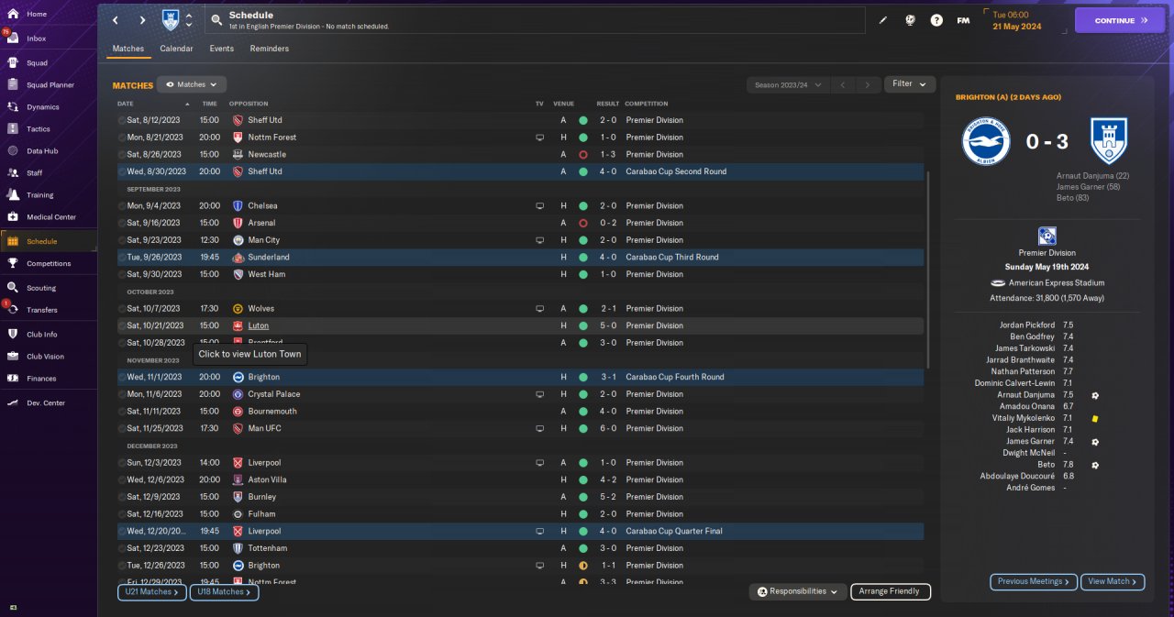The width and height of the screenshot is (1174, 617).
Task: Open Squad Planner in sidebar
Action: [x=50, y=85]
